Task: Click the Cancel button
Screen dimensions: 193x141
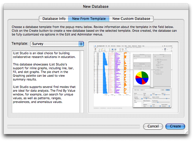Action: click(153, 126)
